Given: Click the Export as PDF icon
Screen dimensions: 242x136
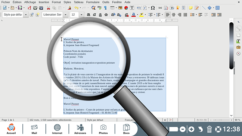Looking at the screenshot, I should click(29, 8).
